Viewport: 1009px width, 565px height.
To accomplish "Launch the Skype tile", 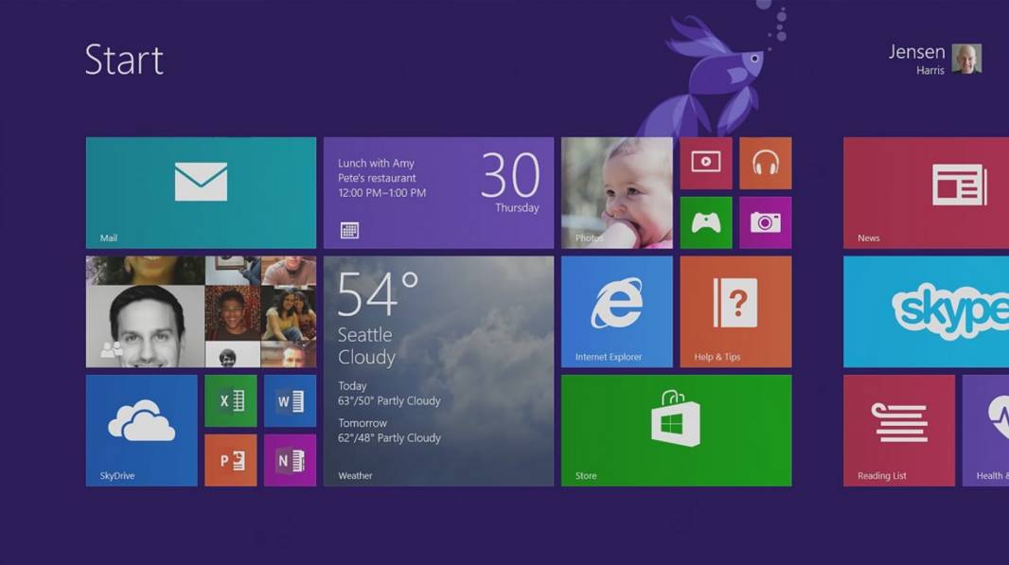I will click(x=926, y=311).
